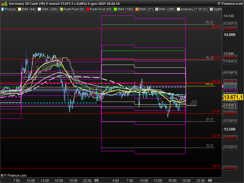This screenshot has width=244, height=183.
Task: Click the red S1 W pivot label
Action: click(216, 111)
